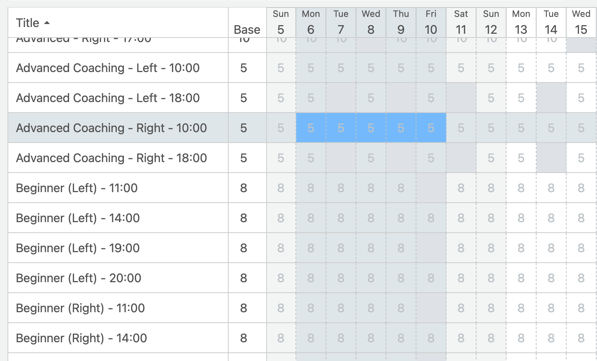Select Mon 6 cell for Advanced Coaching Right 10:00

click(x=311, y=128)
